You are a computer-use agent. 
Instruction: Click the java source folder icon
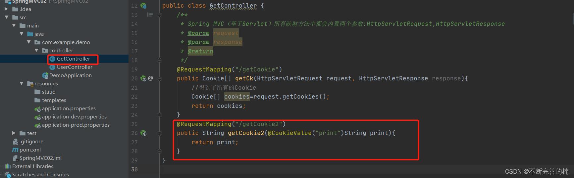(30, 34)
